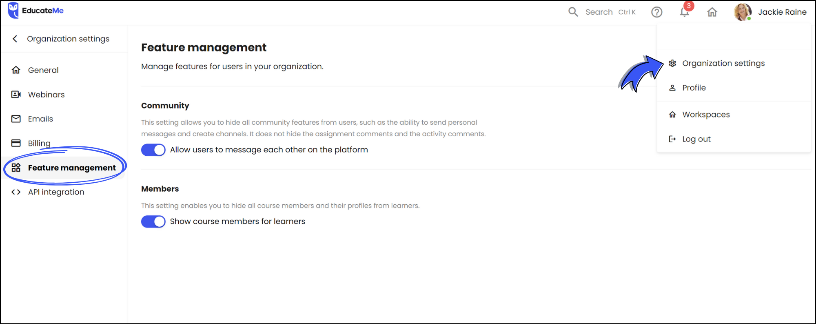Viewport: 816px width, 325px height.
Task: Click the General house icon in sidebar
Action: point(16,70)
